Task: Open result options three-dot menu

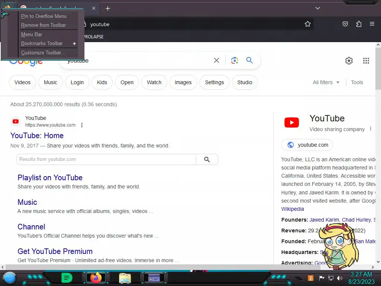Action: (82, 125)
